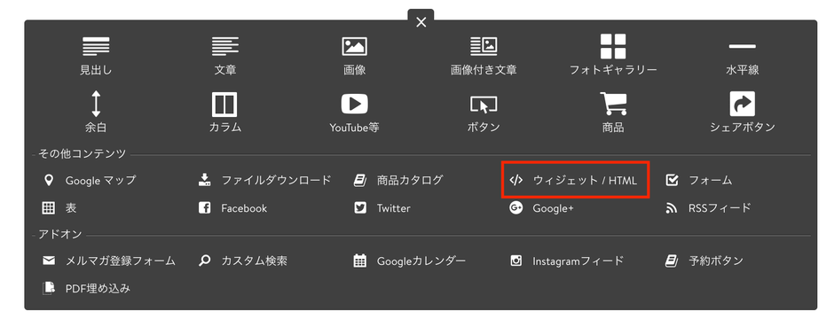
Task: Add a 画像 image block icon
Action: 355,46
